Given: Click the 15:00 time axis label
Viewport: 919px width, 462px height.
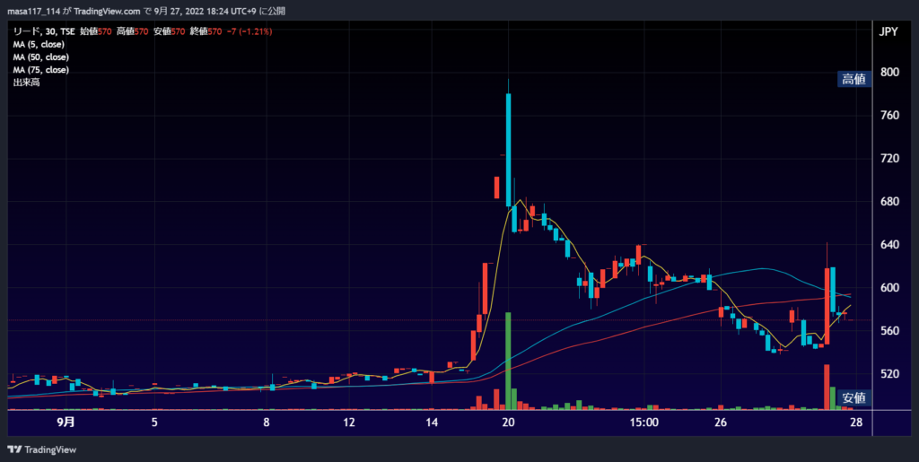Looking at the screenshot, I should (644, 423).
